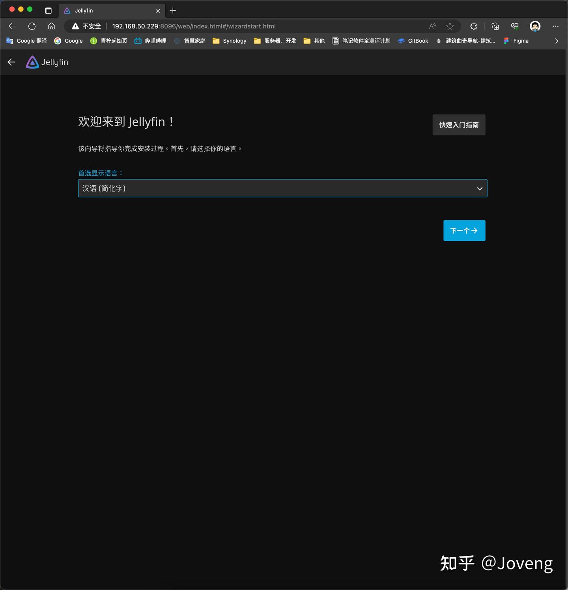Screen dimensions: 568x590
Task: Open a new browser tab
Action: pos(173,11)
